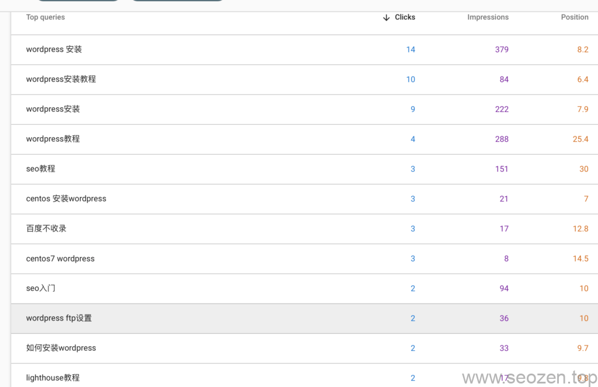The width and height of the screenshot is (598, 387).
Task: Open the '如何安装wordpress' query row
Action: point(61,348)
